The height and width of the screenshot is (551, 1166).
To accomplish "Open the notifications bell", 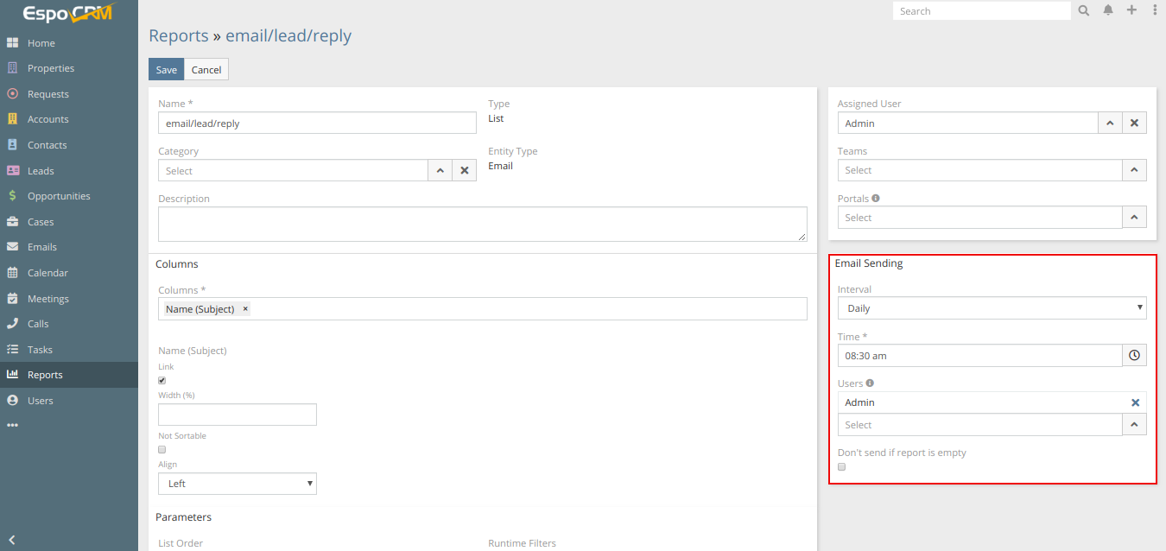I will pos(1108,11).
